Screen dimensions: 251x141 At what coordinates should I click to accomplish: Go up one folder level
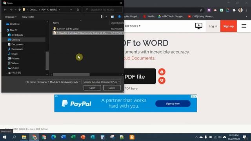point(20,10)
